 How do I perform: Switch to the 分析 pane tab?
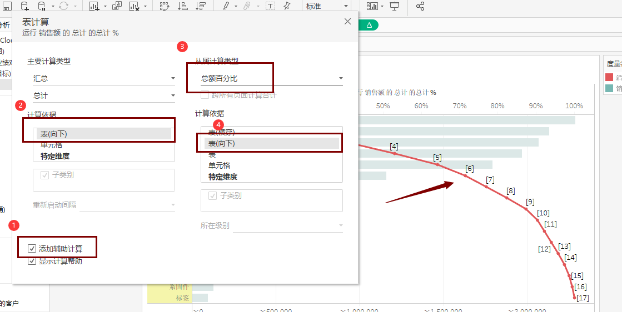point(5,26)
